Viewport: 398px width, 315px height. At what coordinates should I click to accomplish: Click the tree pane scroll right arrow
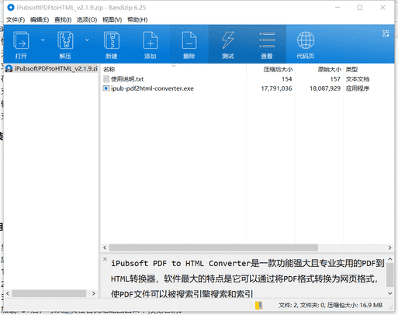click(x=94, y=293)
